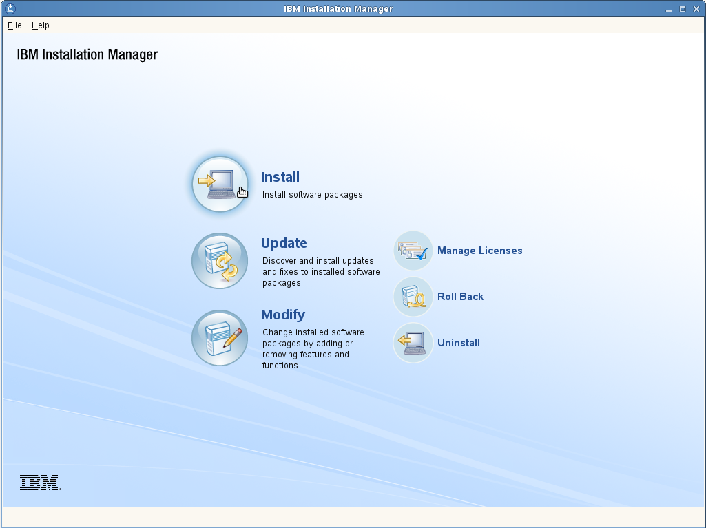Viewport: 706px width, 528px height.
Task: Click "Install software packages." text
Action: click(313, 194)
